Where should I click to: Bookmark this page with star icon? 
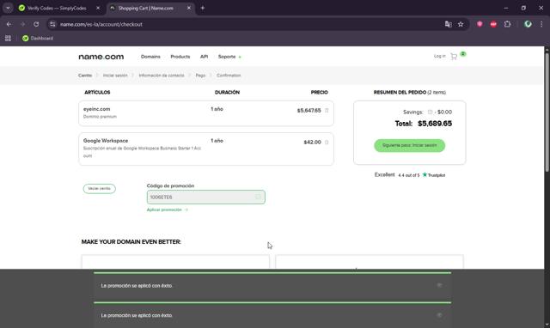click(x=461, y=24)
